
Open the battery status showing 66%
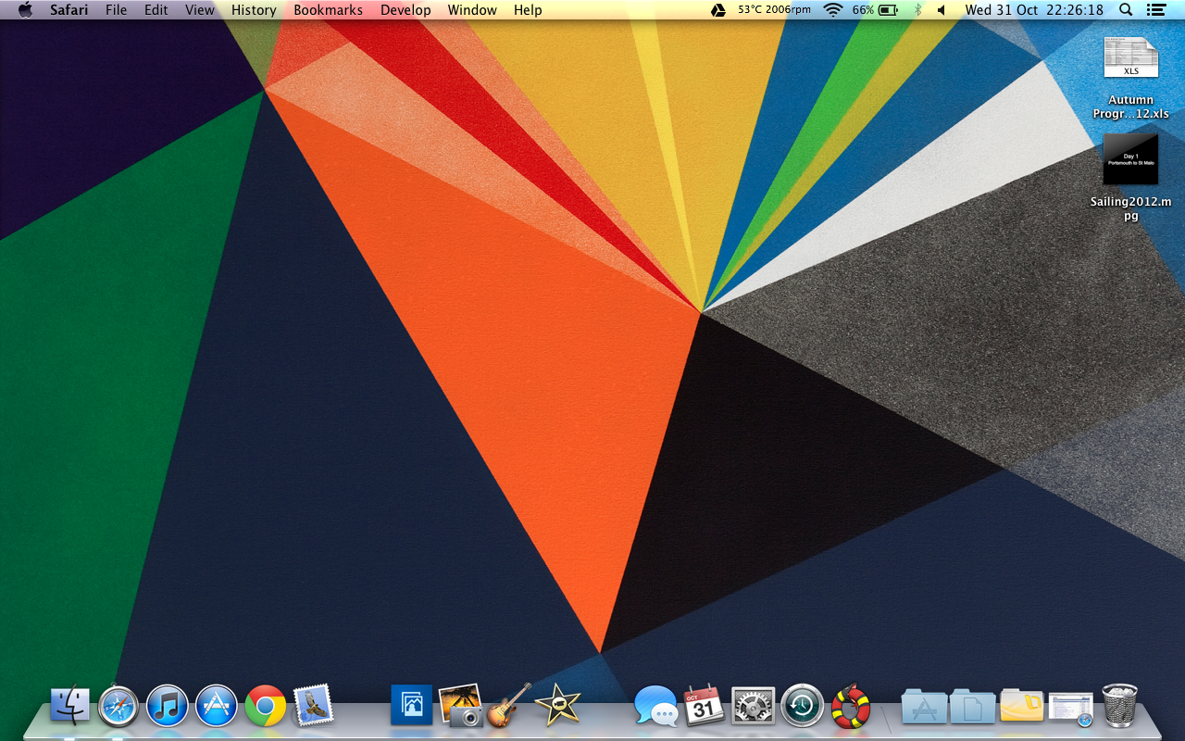click(875, 10)
